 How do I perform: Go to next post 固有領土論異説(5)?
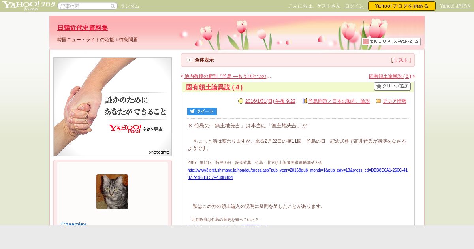(x=390, y=76)
